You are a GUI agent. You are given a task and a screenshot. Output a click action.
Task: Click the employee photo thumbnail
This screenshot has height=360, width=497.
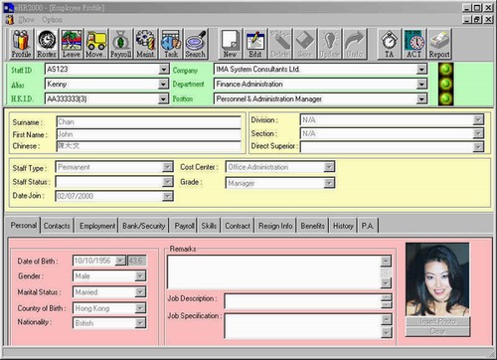437,279
